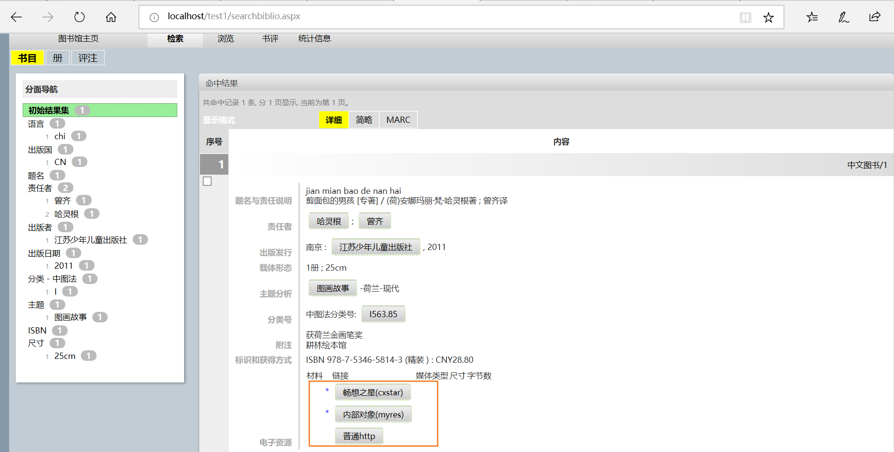Open the web notes pen tool
This screenshot has width=894, height=452.
pyautogui.click(x=844, y=17)
